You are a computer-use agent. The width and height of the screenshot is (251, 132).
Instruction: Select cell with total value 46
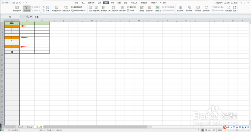pyautogui.click(x=12, y=52)
